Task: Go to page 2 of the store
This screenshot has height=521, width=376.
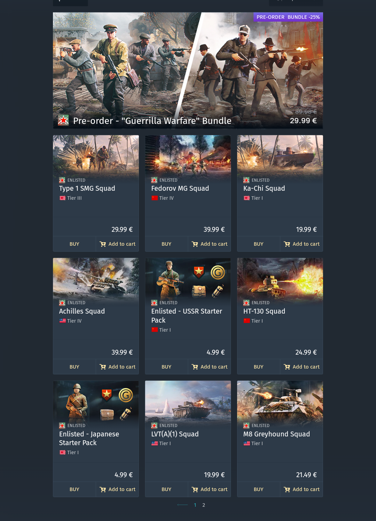Action: (x=204, y=505)
